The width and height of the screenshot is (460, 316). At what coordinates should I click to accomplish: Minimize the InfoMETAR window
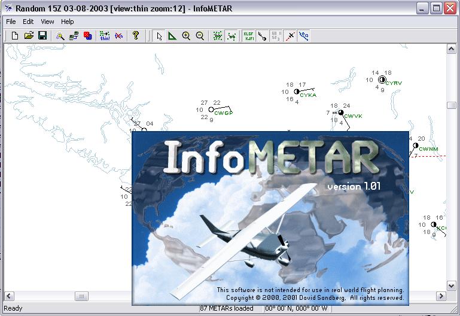click(422, 8)
